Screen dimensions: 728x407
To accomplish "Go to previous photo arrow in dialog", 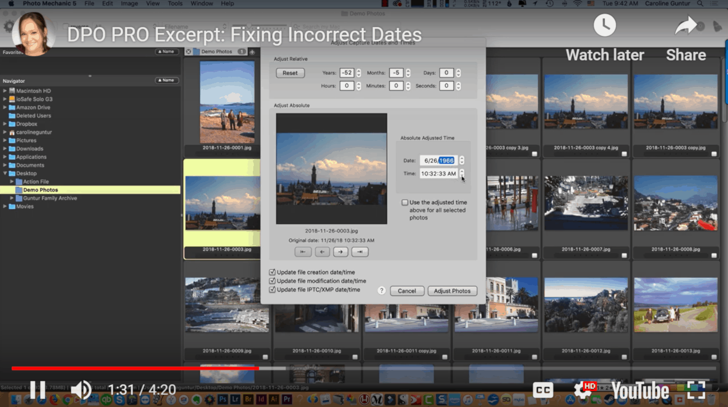I will pyautogui.click(x=322, y=252).
